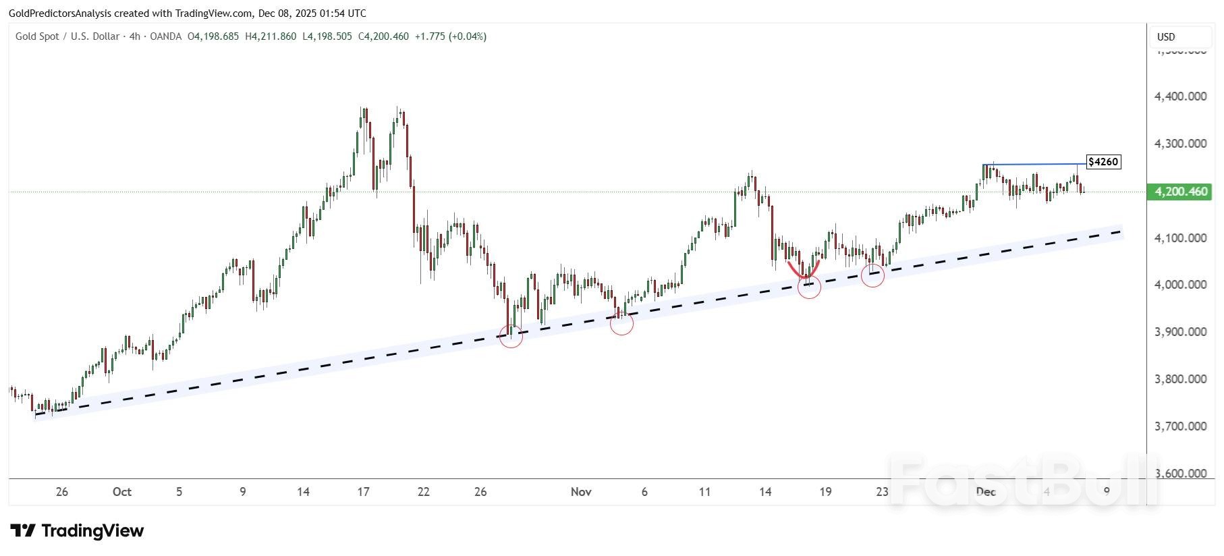Select the blue horizontal resistance line
The height and width of the screenshot is (556, 1224).
pos(1032,164)
